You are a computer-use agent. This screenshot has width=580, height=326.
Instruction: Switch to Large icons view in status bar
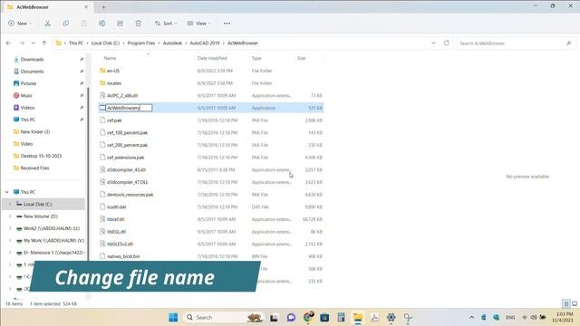pos(575,304)
